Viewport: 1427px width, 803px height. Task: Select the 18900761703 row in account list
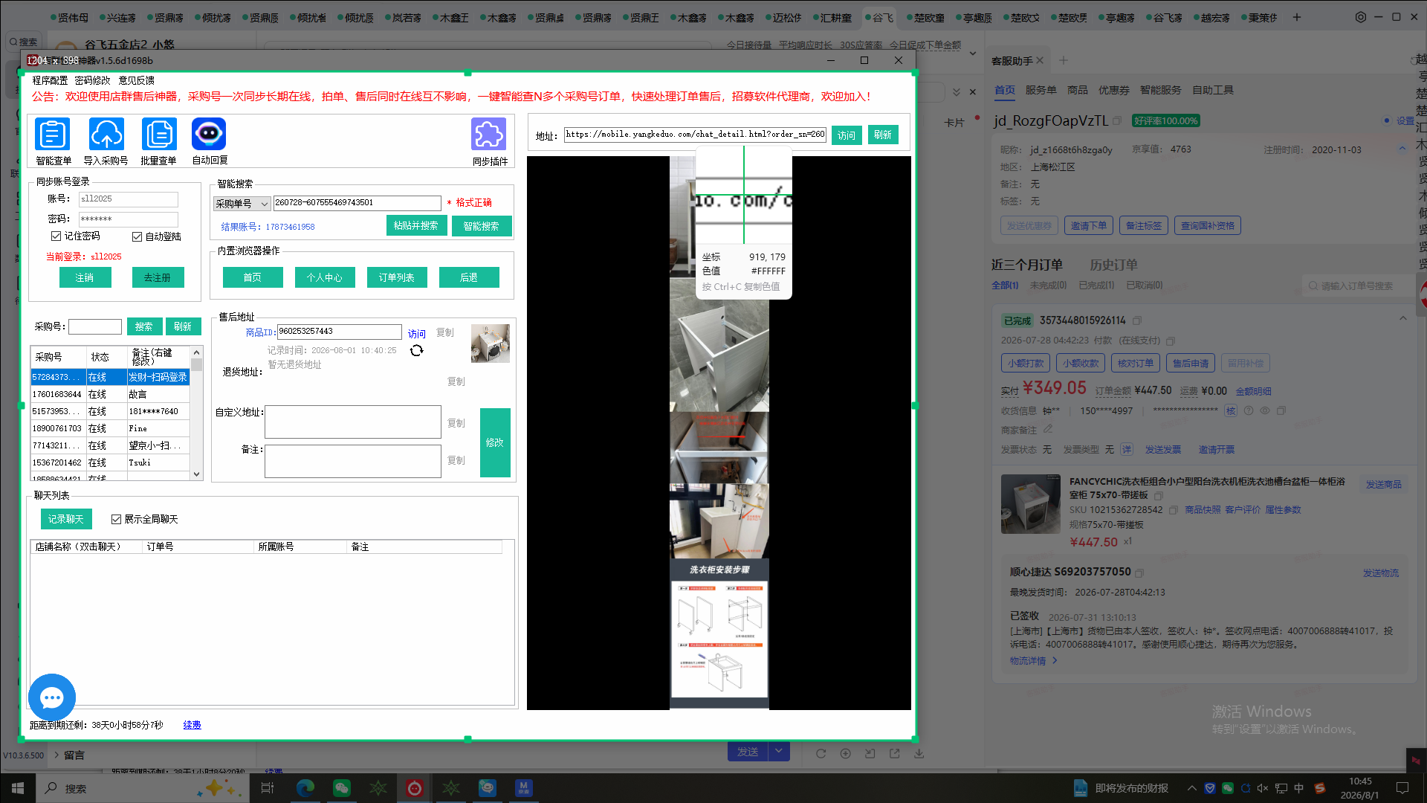click(x=110, y=428)
